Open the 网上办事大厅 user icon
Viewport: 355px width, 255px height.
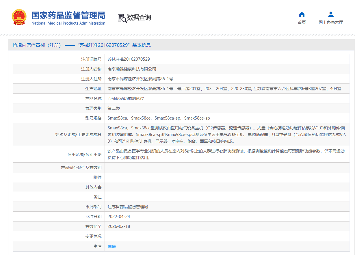[x=331, y=14]
